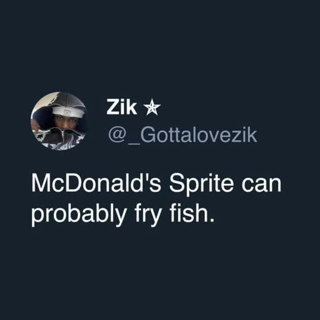Viewport: 320px width, 320px height.
Task: Open Zik's circular profile picture
Action: [60, 121]
